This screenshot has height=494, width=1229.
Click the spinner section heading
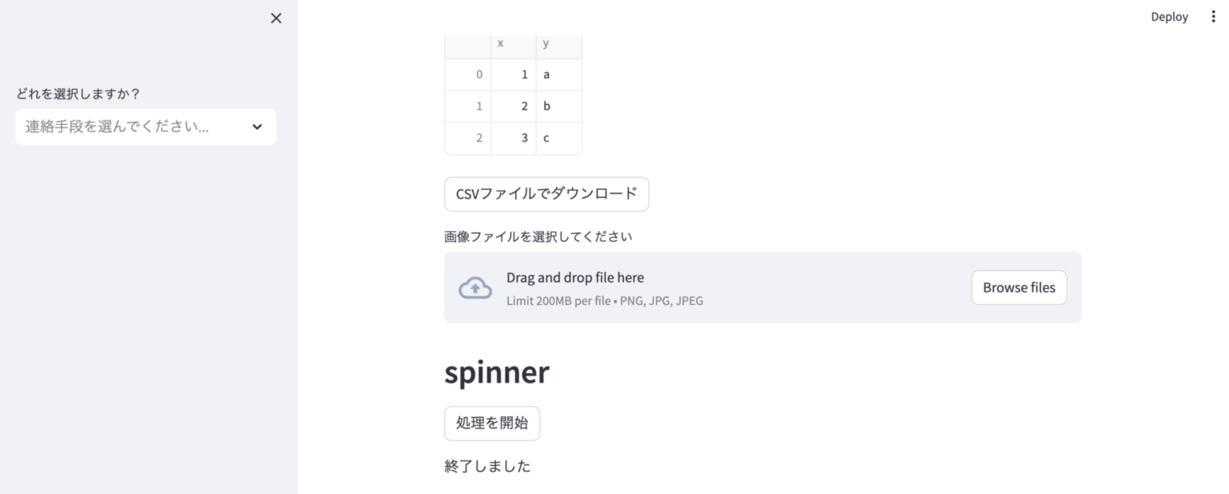click(x=496, y=372)
